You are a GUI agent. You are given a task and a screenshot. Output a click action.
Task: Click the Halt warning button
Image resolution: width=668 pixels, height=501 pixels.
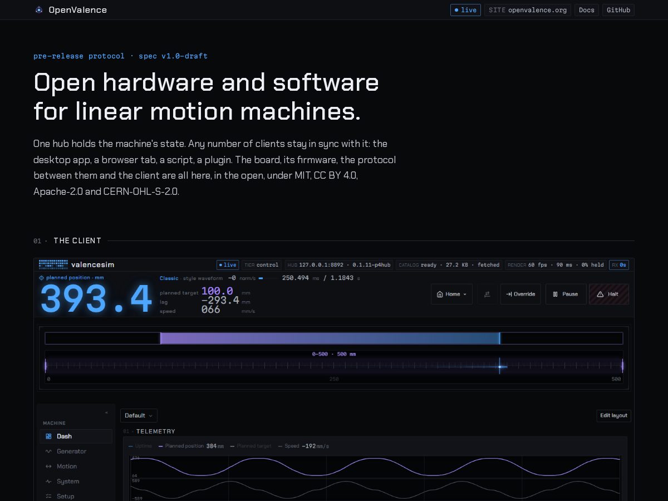click(609, 294)
